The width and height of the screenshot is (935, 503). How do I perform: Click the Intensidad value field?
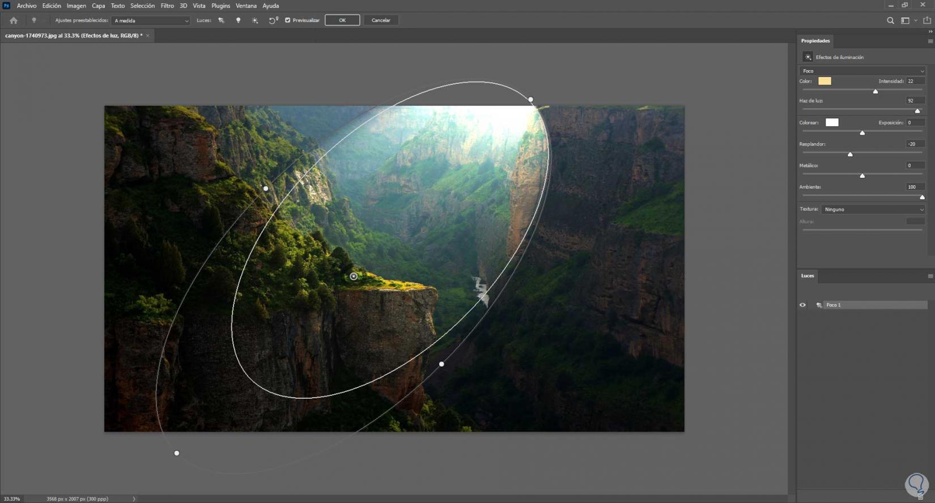(915, 81)
